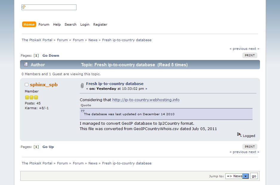Screen dimensions: 280x185
Task: Go to next topic using bottom link
Action: (x=254, y=152)
